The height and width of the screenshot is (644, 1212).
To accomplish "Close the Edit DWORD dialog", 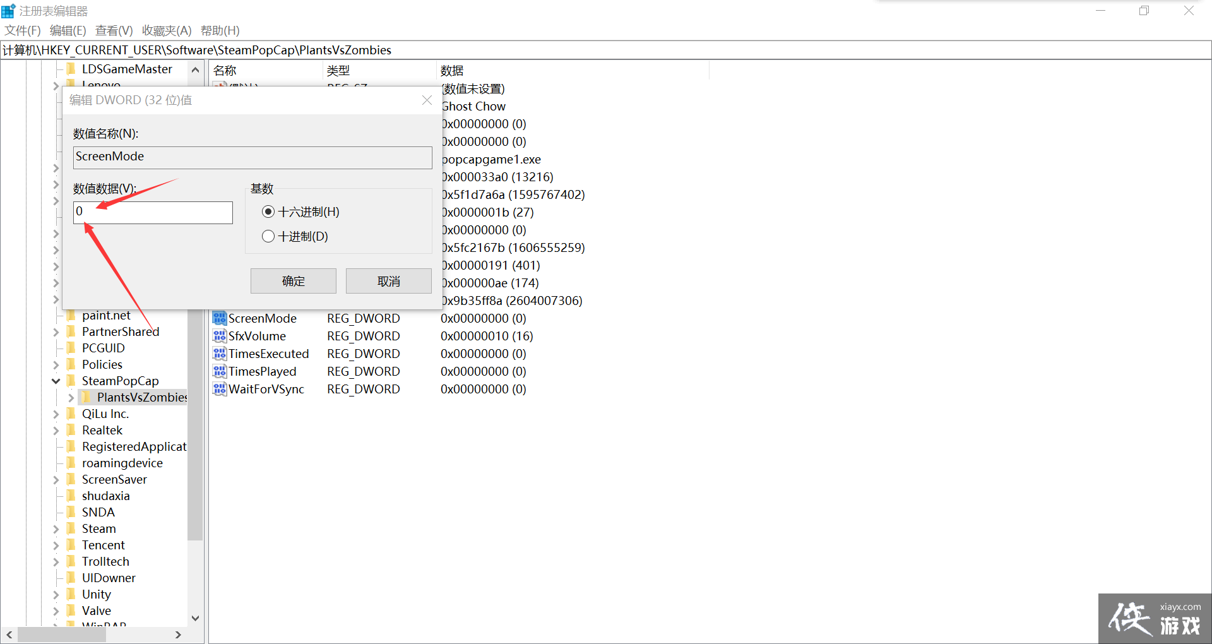I will click(x=427, y=100).
